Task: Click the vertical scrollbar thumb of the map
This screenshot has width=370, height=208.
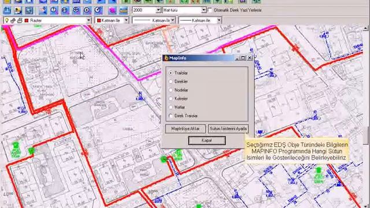Action: [x=365, y=135]
